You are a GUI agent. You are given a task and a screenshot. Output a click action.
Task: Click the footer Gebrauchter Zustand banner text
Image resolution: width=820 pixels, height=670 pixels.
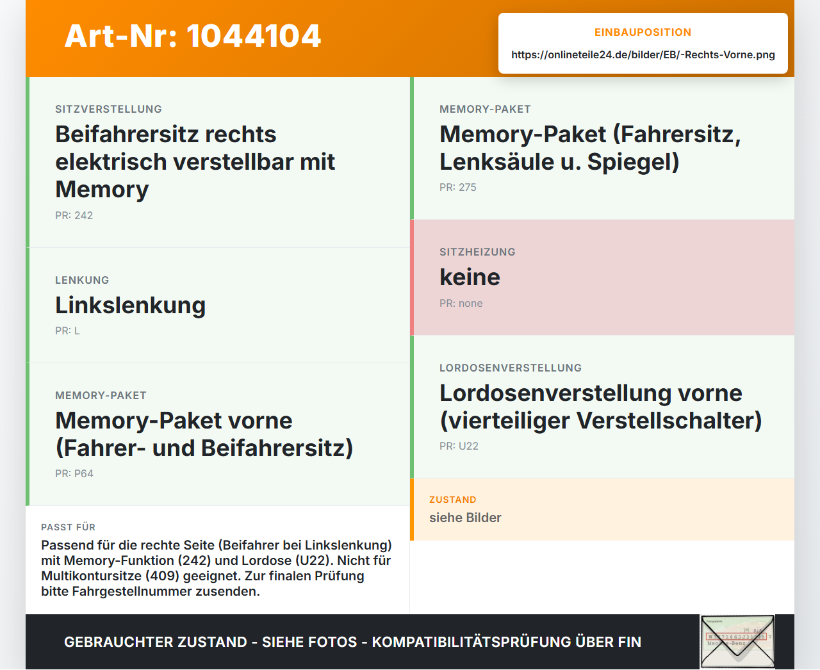tap(352, 642)
